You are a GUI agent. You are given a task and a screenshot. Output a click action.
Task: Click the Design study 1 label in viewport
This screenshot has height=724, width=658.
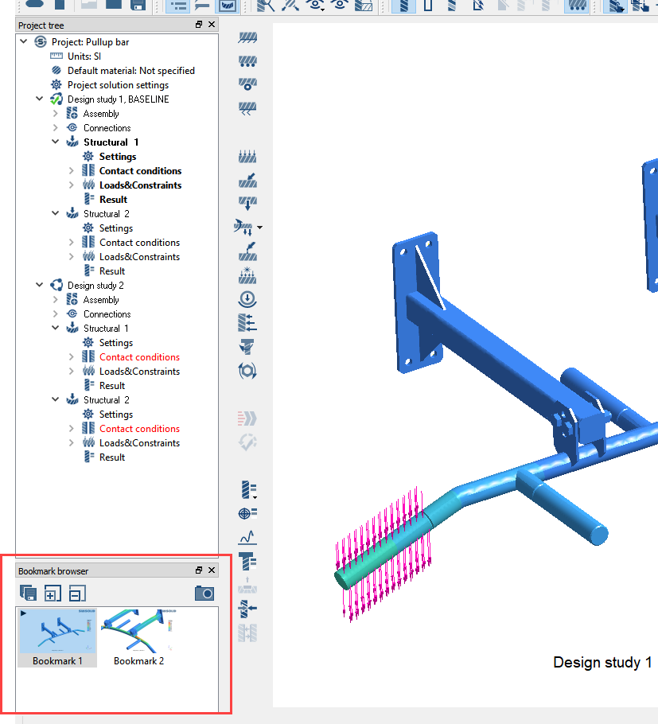pos(602,662)
